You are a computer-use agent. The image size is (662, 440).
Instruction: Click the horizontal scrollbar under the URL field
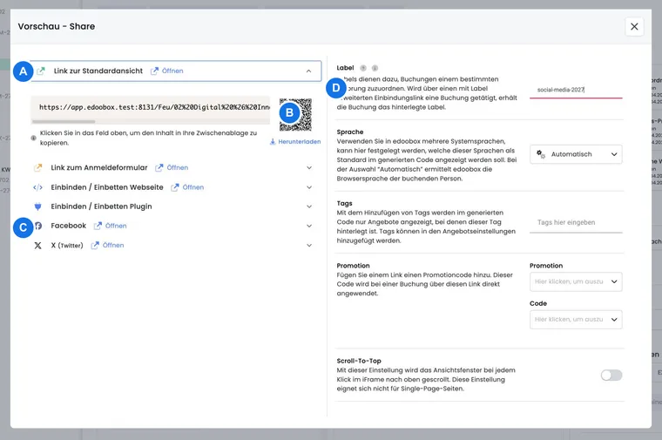coord(64,122)
